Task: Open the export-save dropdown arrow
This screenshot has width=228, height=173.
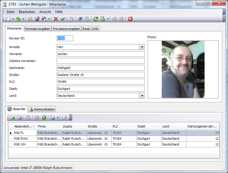Action: click(x=58, y=117)
